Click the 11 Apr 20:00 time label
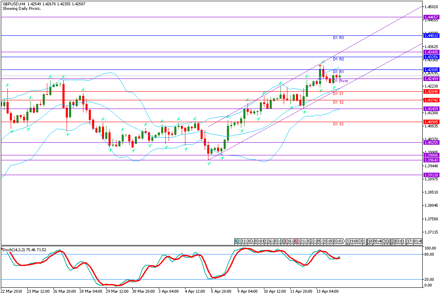Image resolution: width=444 pixels, height=296 pixels. [301, 291]
